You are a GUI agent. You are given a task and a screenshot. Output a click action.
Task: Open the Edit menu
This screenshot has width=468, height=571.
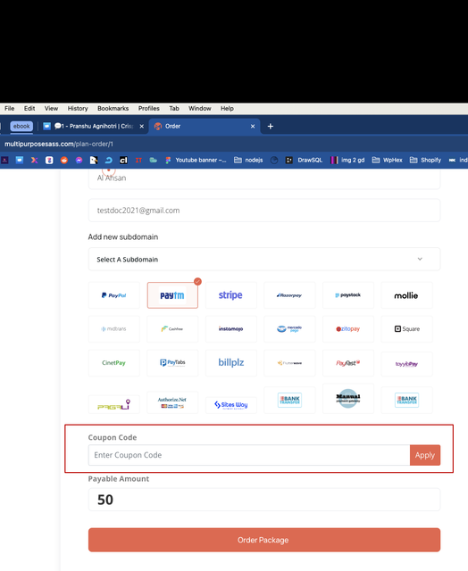point(29,109)
